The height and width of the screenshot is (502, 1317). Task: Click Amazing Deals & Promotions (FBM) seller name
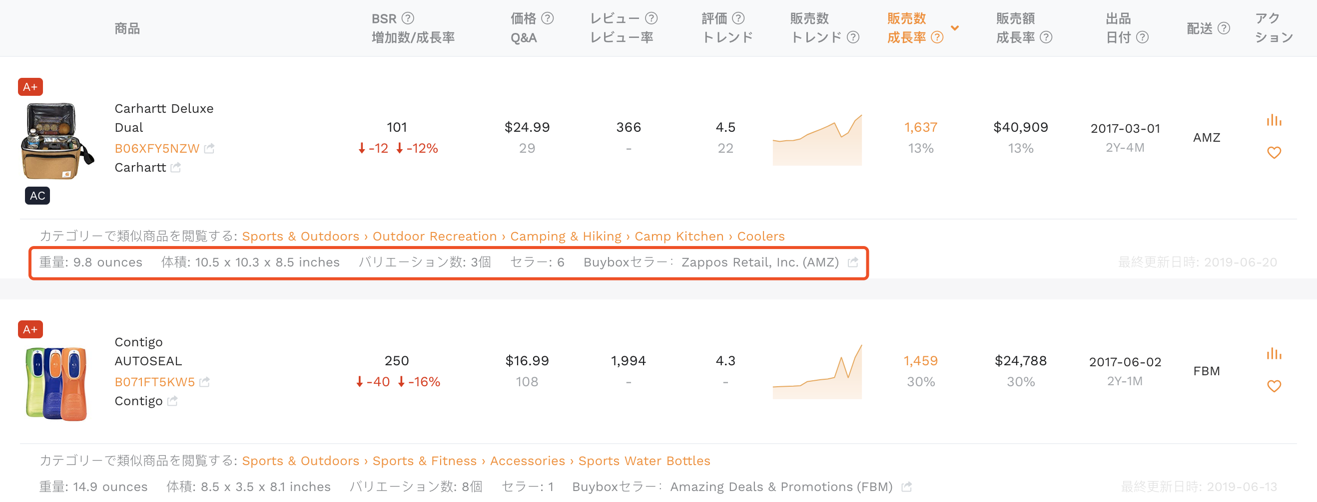(x=781, y=487)
